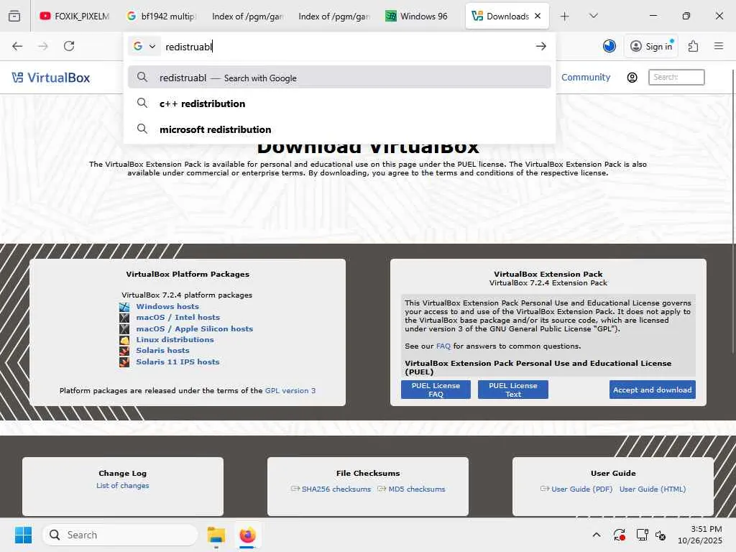This screenshot has width=736, height=552.
Task: Open the list all tabs chevron
Action: click(593, 16)
